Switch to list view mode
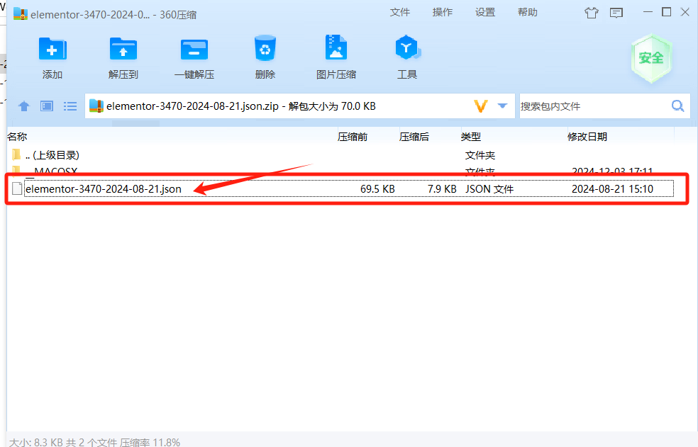 coord(70,106)
